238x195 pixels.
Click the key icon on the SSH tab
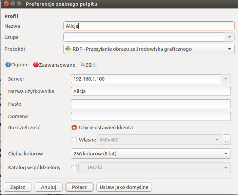[83, 65]
